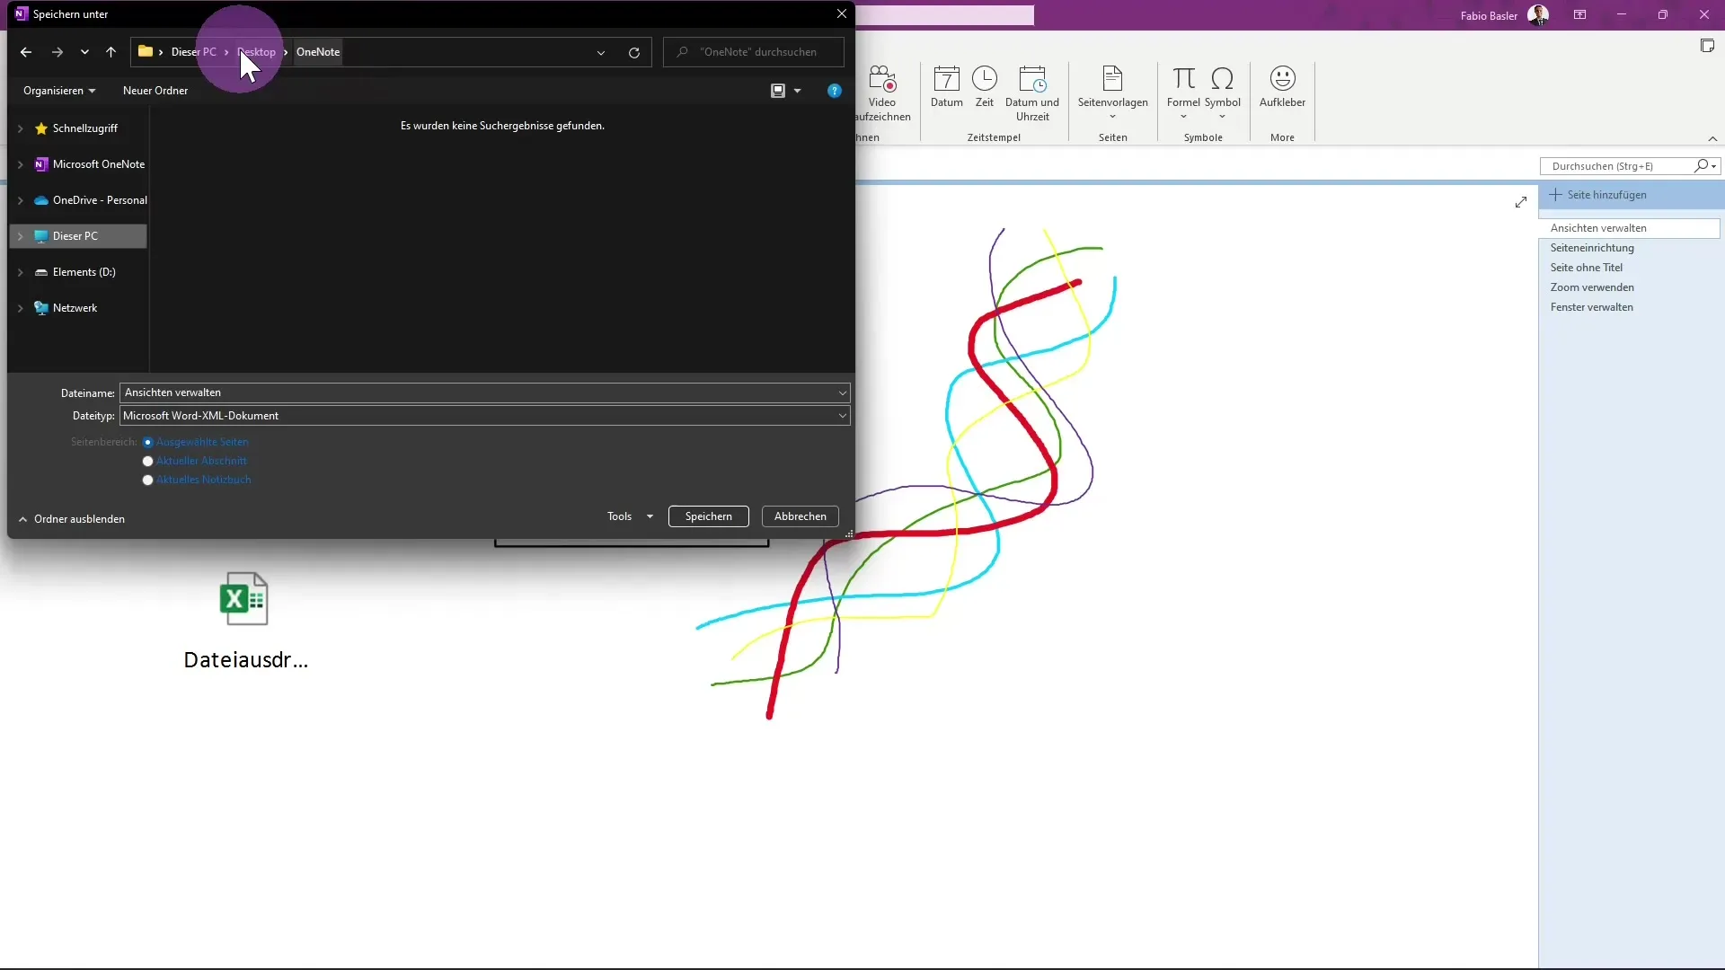The width and height of the screenshot is (1725, 970).
Task: Open address bar previous locations dropdown
Action: tap(601, 52)
